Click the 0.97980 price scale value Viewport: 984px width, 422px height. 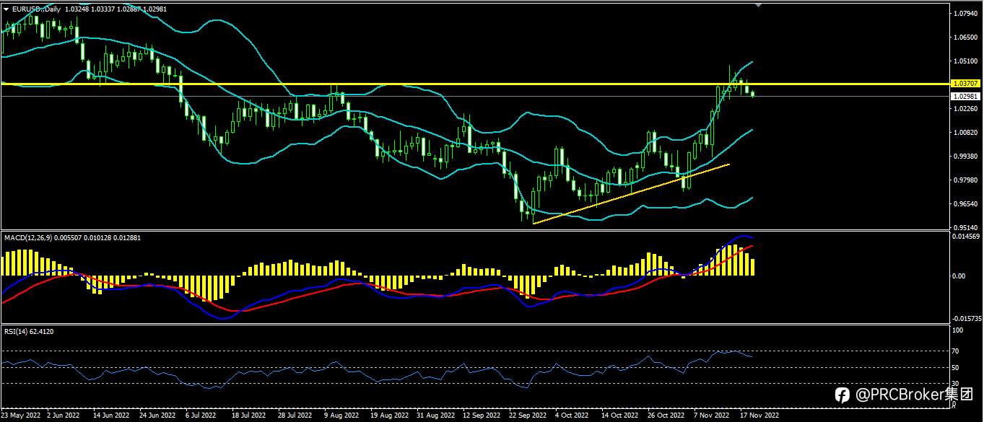(x=965, y=180)
